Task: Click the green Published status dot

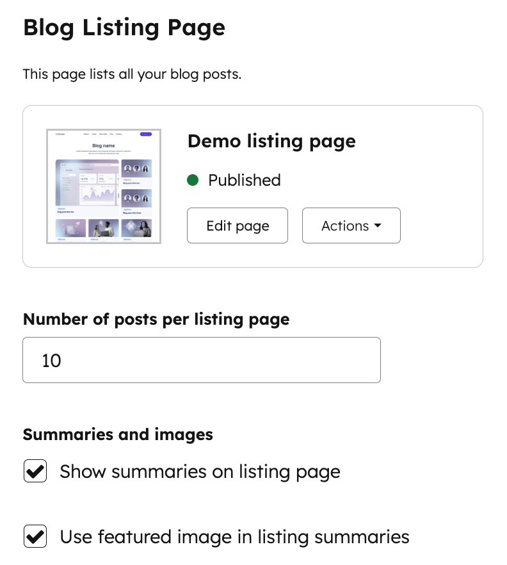Action: tap(193, 181)
